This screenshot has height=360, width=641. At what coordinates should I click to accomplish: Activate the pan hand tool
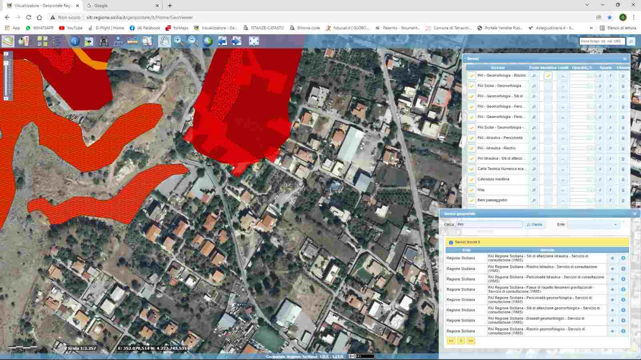pyautogui.click(x=164, y=41)
